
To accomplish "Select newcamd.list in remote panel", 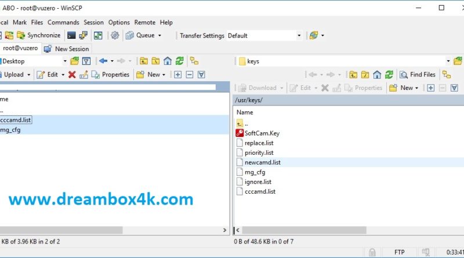I will (x=263, y=162).
